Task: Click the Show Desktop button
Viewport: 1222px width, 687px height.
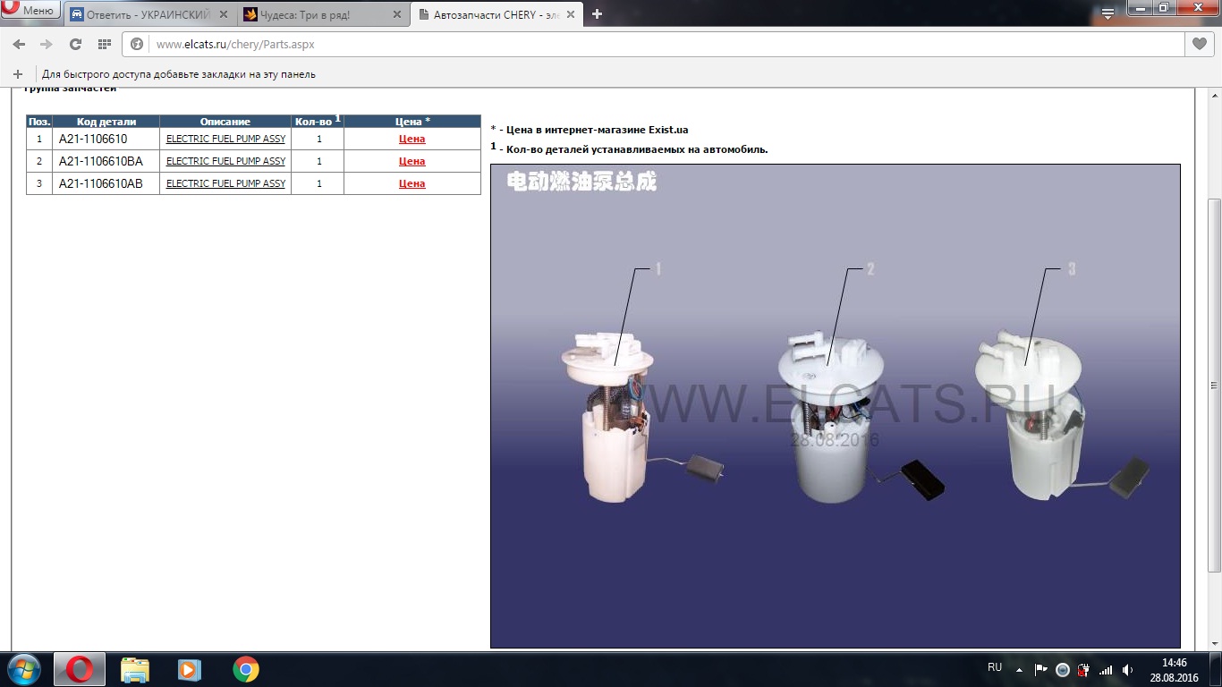Action: pos(1215,669)
